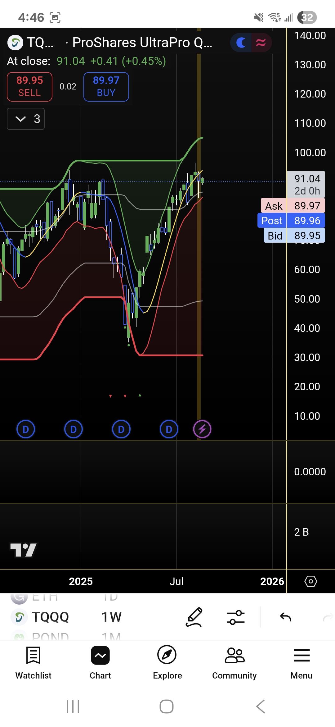Open the drawing tools pencil icon
Screen dimensions: 335x727
(194, 617)
